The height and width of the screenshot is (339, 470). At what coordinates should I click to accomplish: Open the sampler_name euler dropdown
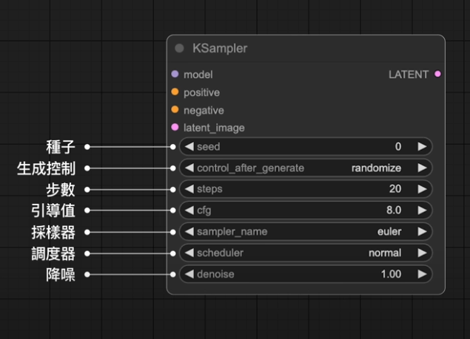pyautogui.click(x=305, y=232)
